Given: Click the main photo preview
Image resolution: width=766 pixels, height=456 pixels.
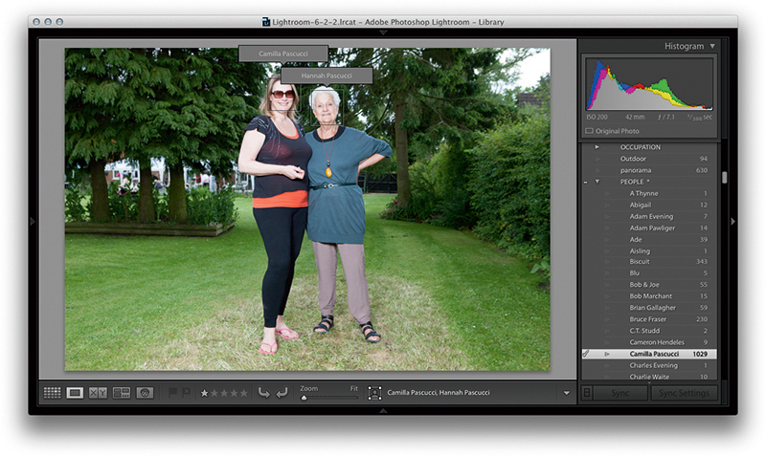Looking at the screenshot, I should point(307,209).
